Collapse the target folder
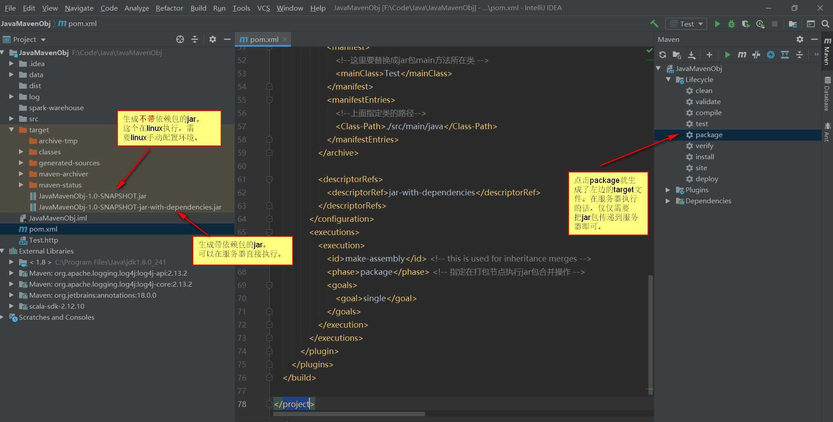 [x=11, y=130]
